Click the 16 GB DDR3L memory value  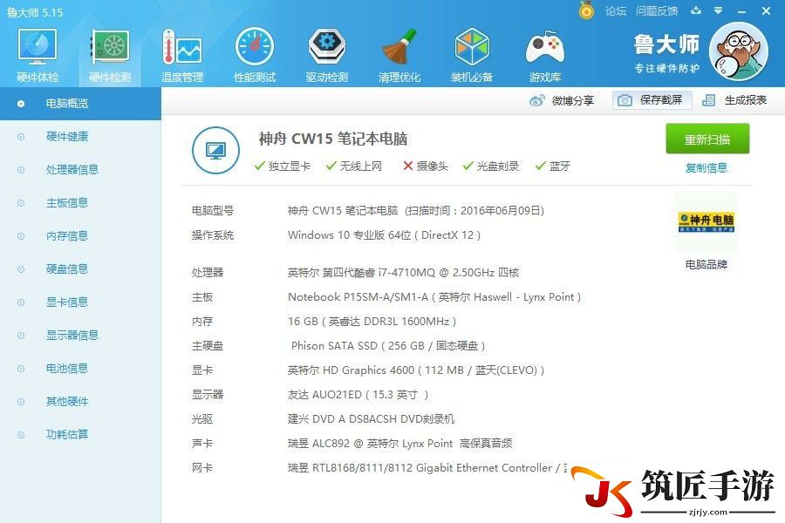[372, 322]
